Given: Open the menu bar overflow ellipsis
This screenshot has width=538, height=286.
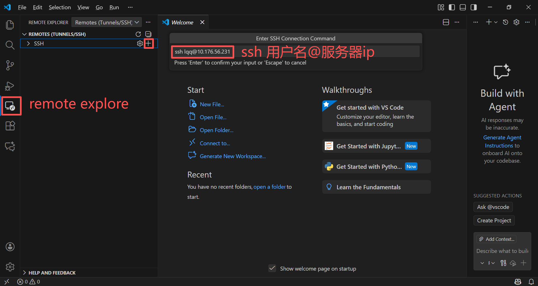Looking at the screenshot, I should [130, 7].
